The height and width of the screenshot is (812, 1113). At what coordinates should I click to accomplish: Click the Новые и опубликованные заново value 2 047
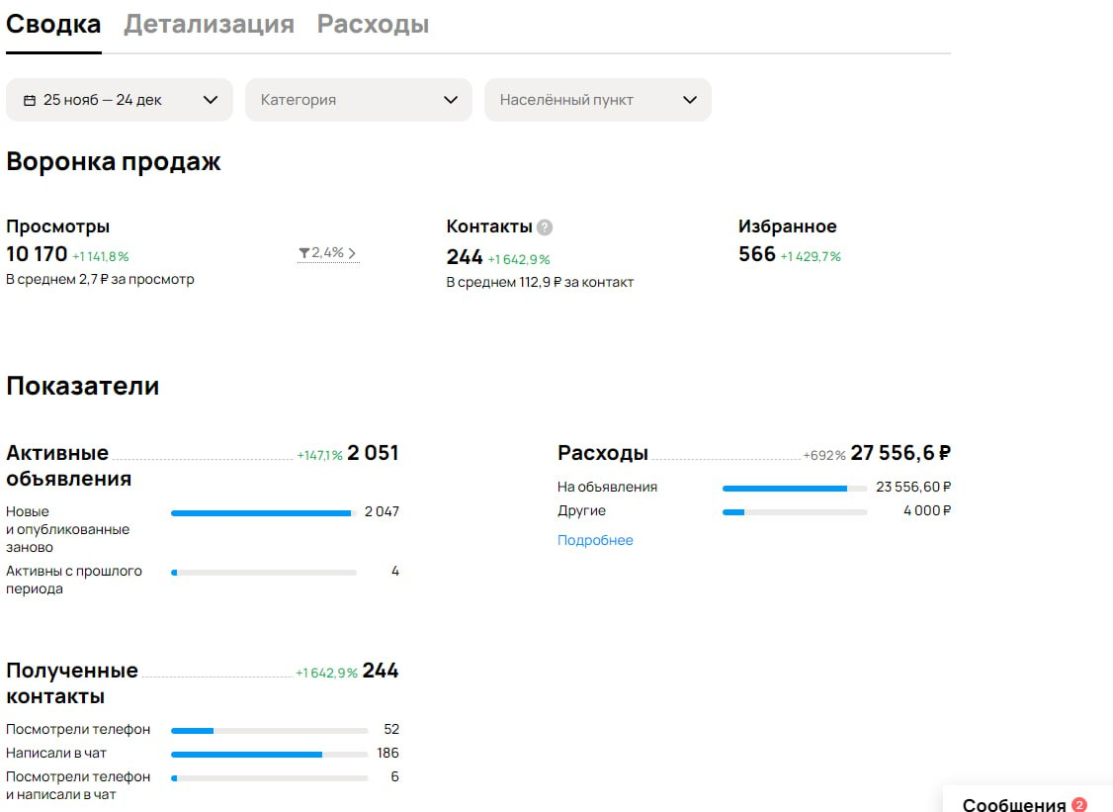[x=382, y=511]
